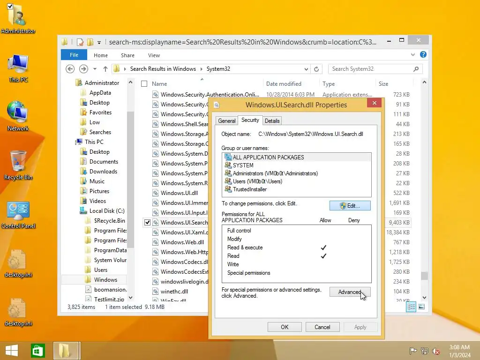The image size is (480, 360).
Task: Open the address bar history dropdown
Action: click(x=306, y=69)
